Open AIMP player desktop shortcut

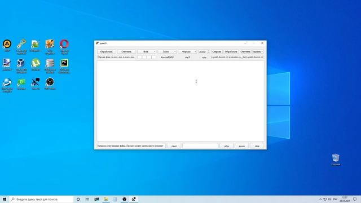(7, 45)
